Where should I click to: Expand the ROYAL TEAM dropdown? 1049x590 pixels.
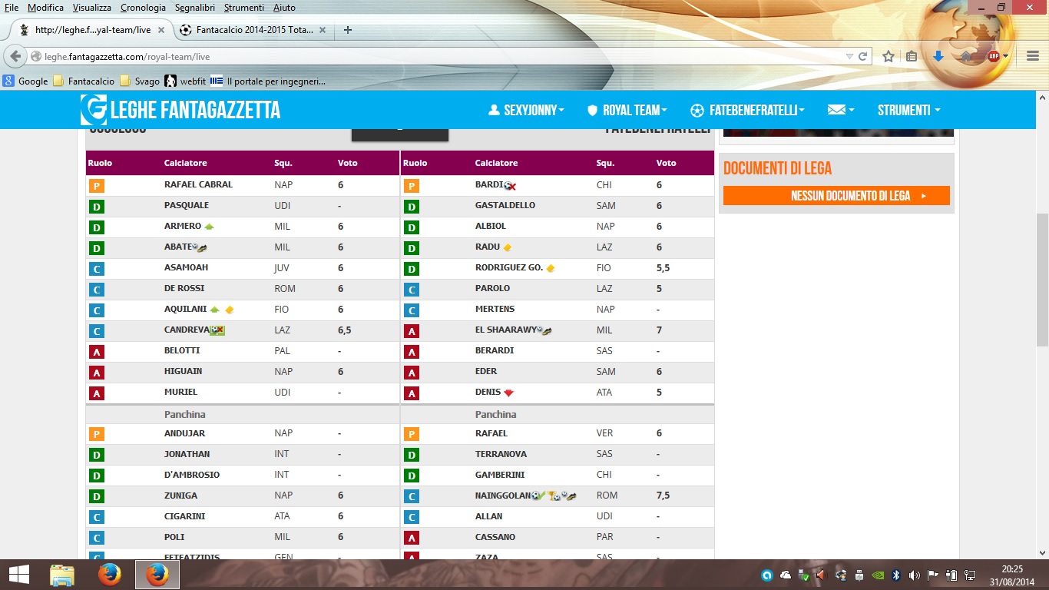click(627, 110)
